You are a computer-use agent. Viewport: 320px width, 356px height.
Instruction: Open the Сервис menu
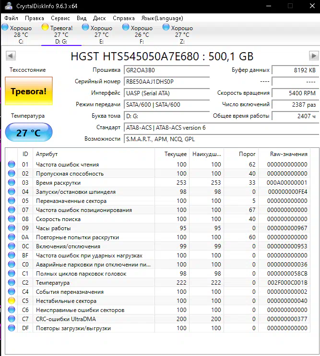[60, 18]
